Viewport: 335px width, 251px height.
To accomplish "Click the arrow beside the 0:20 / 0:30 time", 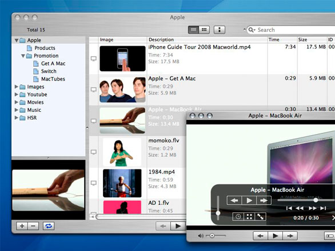I will pos(333,218).
